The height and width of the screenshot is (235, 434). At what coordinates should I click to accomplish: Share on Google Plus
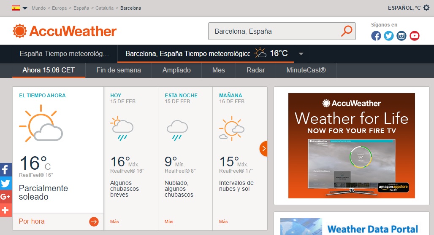pyautogui.click(x=5, y=197)
